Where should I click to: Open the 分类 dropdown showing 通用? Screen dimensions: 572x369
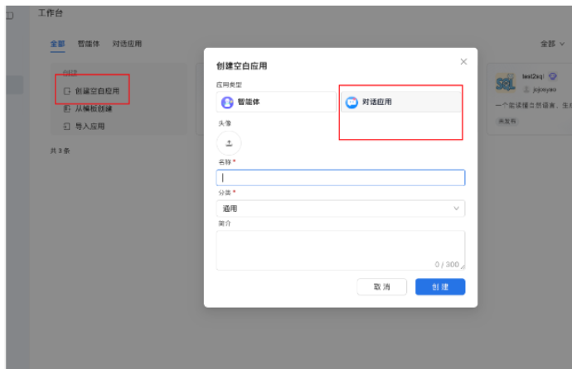click(341, 208)
